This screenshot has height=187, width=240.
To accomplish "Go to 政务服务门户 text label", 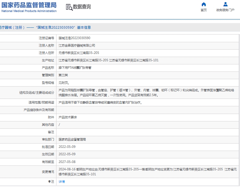I will [x=225, y=10].
